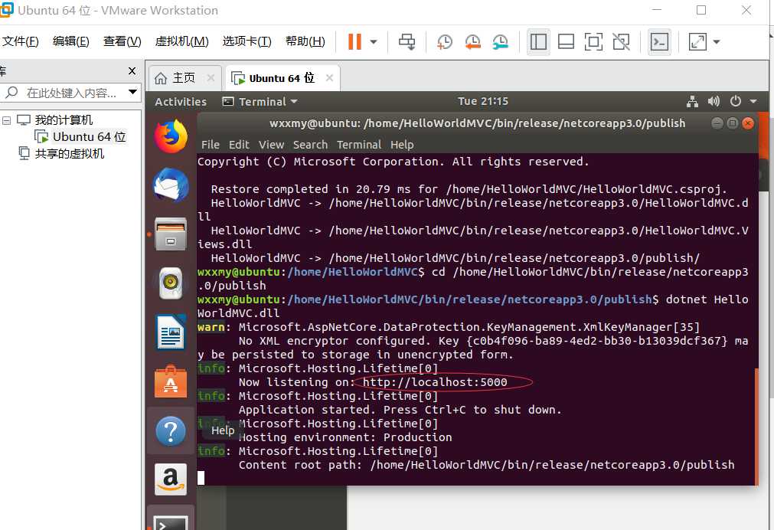Open the 选项卡(T) menu

click(x=247, y=41)
